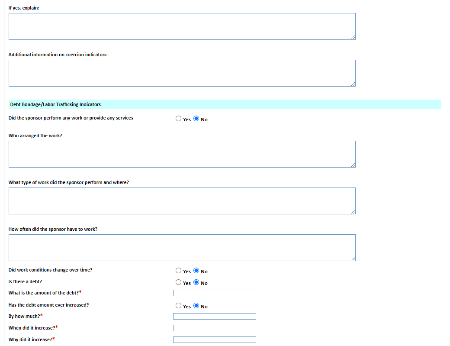Pick Yes for debt amount ever increased
This screenshot has height=346, width=450.
click(x=179, y=306)
